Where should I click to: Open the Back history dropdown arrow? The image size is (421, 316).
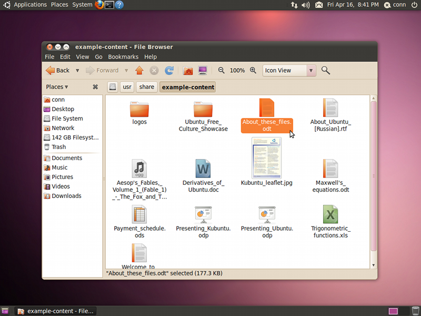click(77, 71)
